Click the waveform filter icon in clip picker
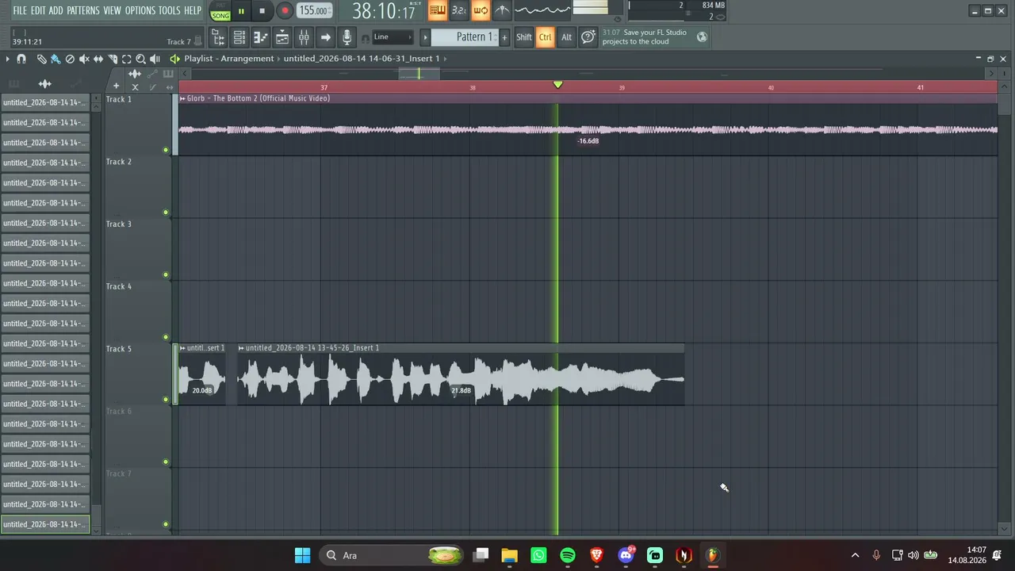The height and width of the screenshot is (571, 1015). (x=44, y=83)
